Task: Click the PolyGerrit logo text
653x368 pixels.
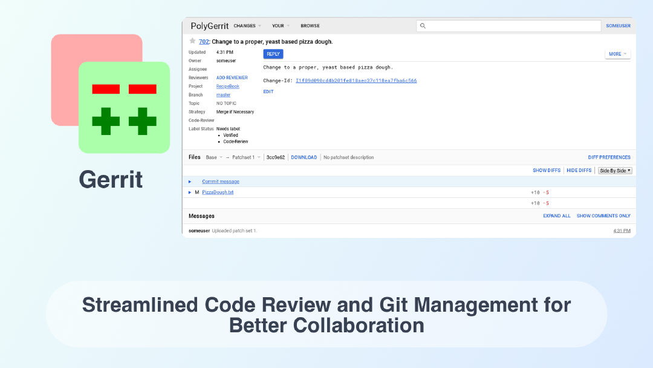Action: point(209,26)
